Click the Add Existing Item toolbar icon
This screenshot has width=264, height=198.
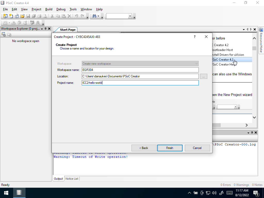17,16
